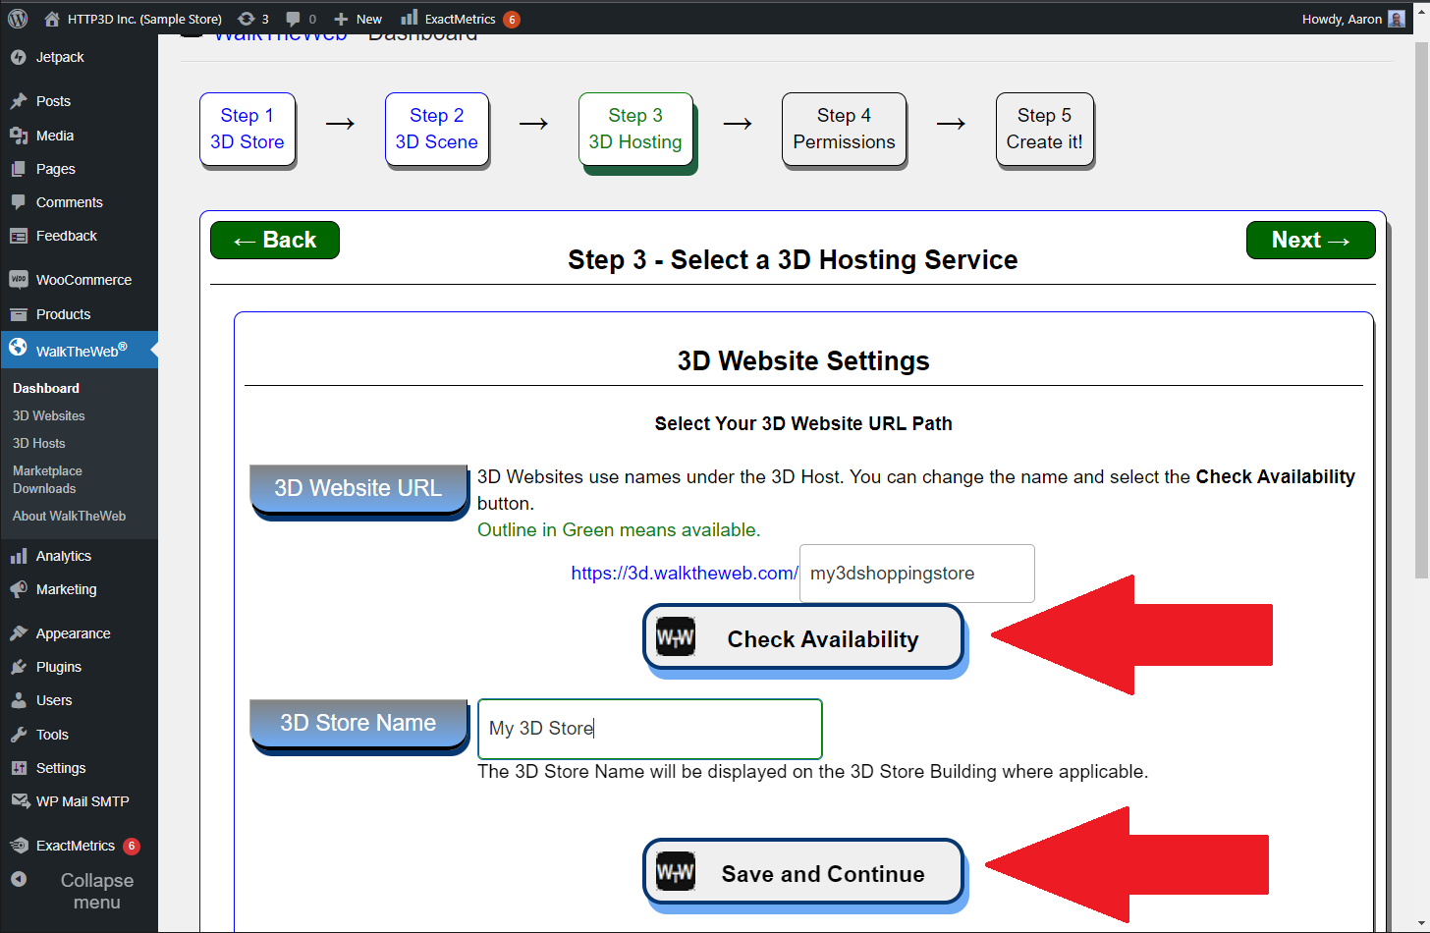Click the ExactMetrics sidebar icon
Screen dimensions: 1430x933
19,846
